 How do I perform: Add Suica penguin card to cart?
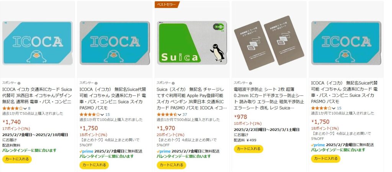[x=171, y=165]
